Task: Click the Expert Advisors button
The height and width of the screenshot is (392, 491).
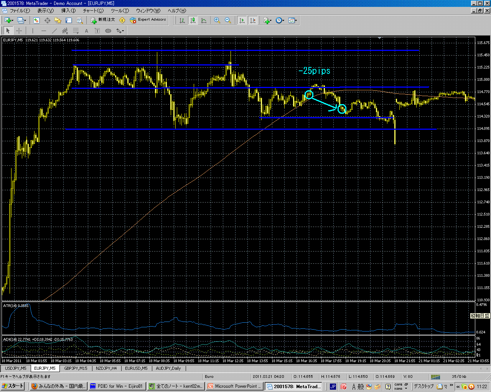Action: (148, 20)
